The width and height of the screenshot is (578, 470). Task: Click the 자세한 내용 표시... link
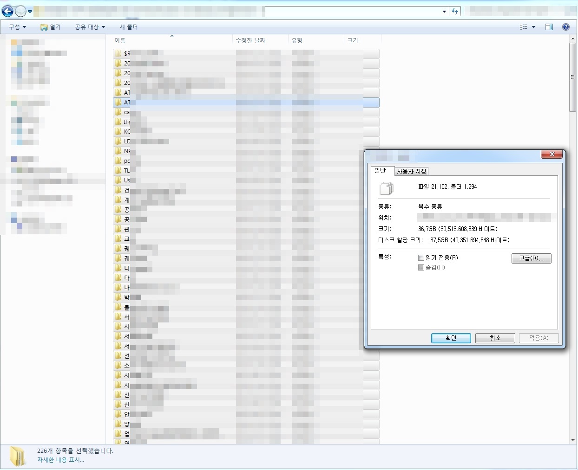click(x=60, y=460)
